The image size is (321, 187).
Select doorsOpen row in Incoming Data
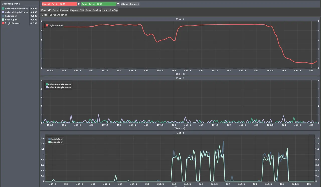20,20
